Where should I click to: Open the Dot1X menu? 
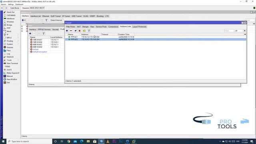(x=9, y=70)
